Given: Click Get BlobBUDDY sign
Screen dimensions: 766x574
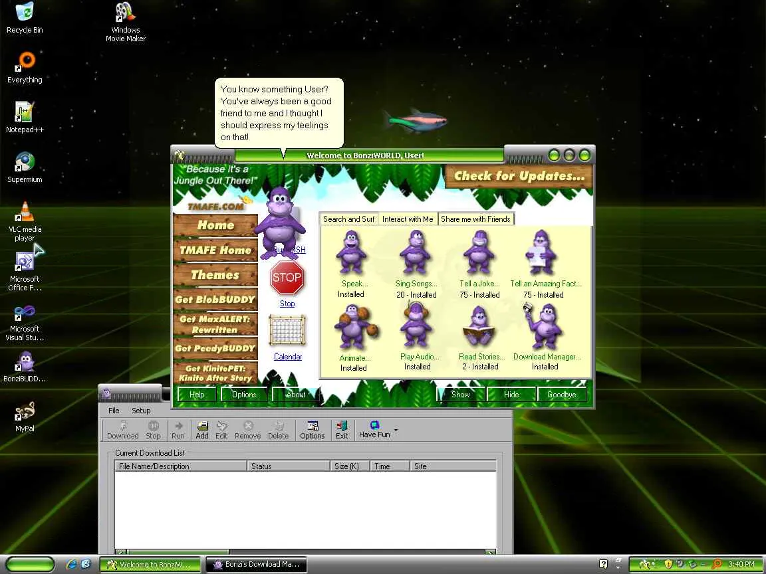Looking at the screenshot, I should pos(215,300).
